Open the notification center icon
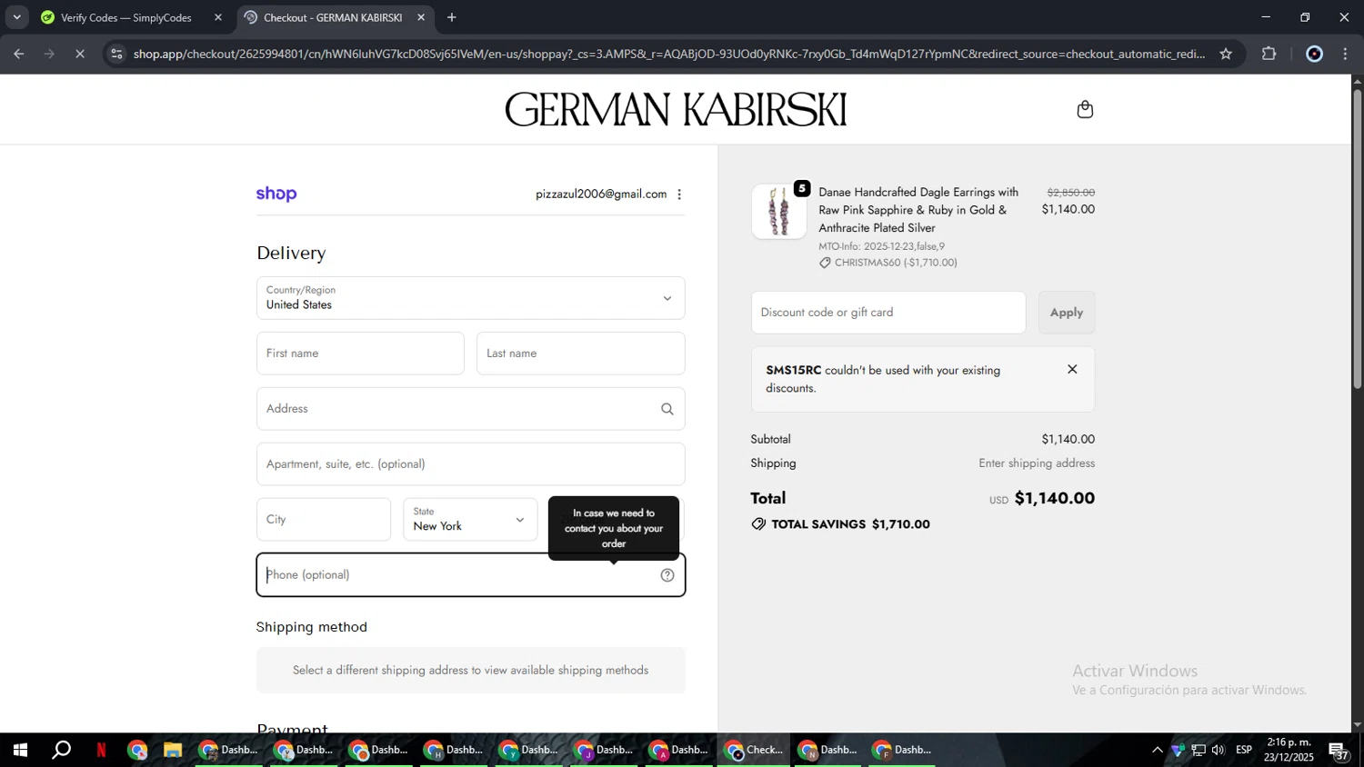The height and width of the screenshot is (767, 1364). (1339, 750)
